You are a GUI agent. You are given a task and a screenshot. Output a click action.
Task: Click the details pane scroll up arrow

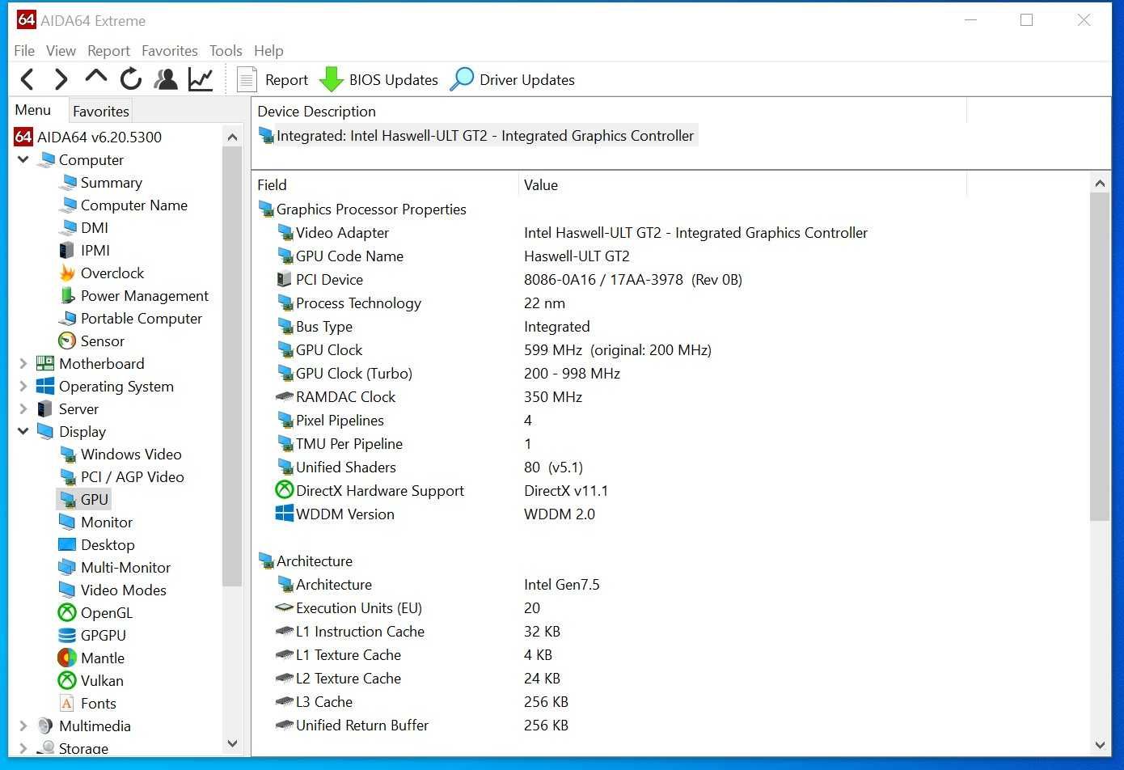(1100, 184)
